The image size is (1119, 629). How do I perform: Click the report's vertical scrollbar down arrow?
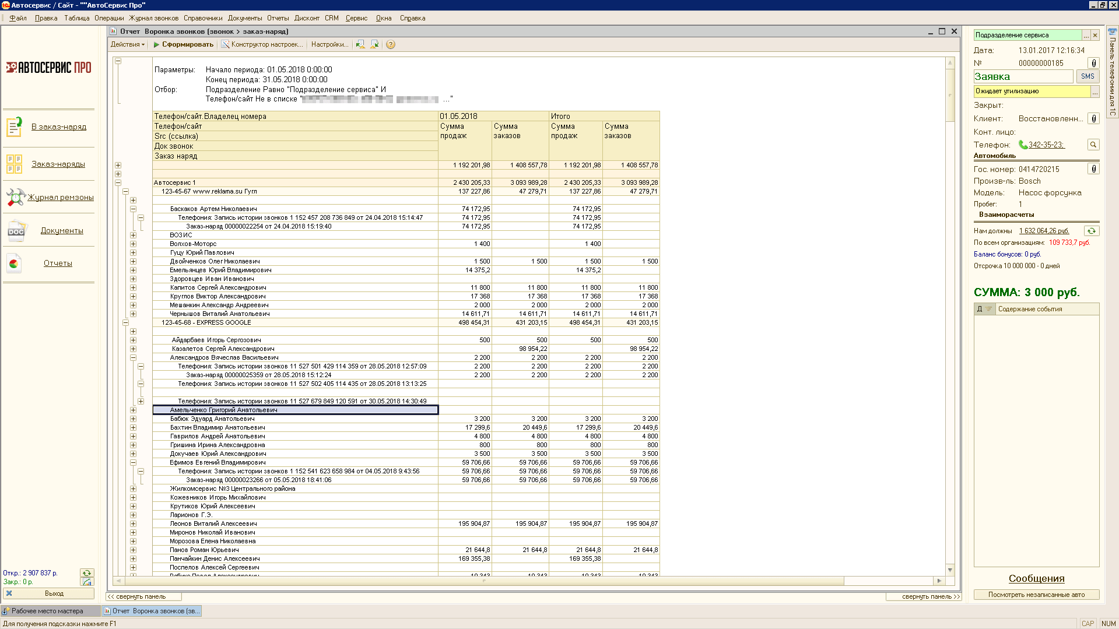coord(950,570)
